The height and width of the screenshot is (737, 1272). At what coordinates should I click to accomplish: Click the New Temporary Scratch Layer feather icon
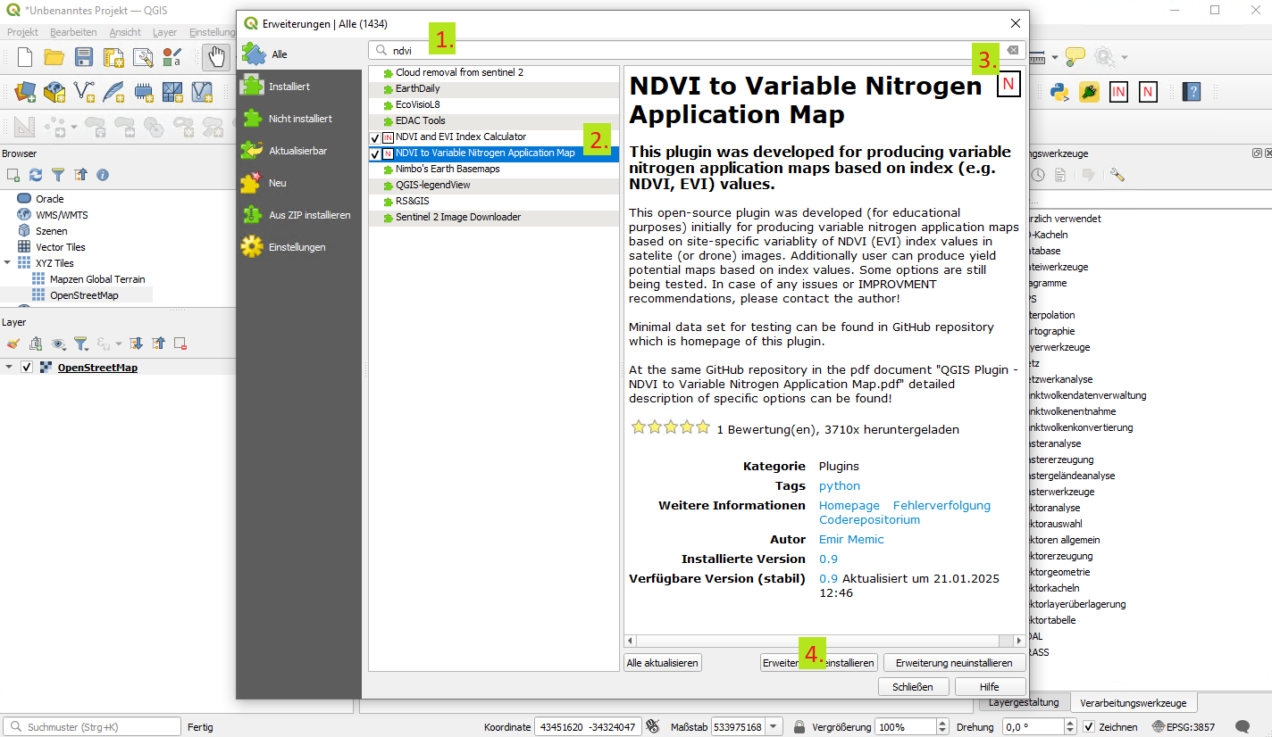(x=113, y=91)
